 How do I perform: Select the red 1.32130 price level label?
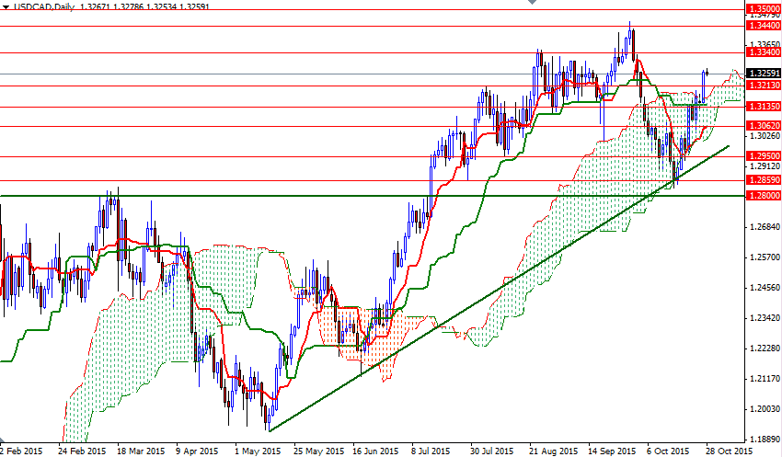763,86
